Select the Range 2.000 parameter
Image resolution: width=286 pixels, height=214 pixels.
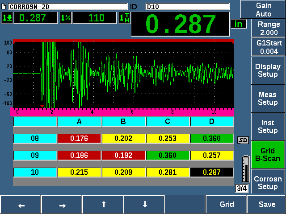(268, 28)
